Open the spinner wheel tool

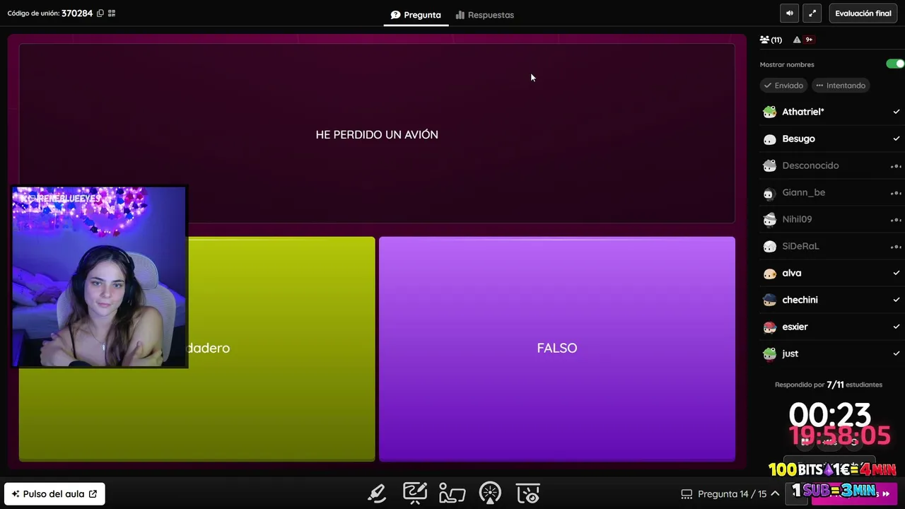(x=490, y=493)
